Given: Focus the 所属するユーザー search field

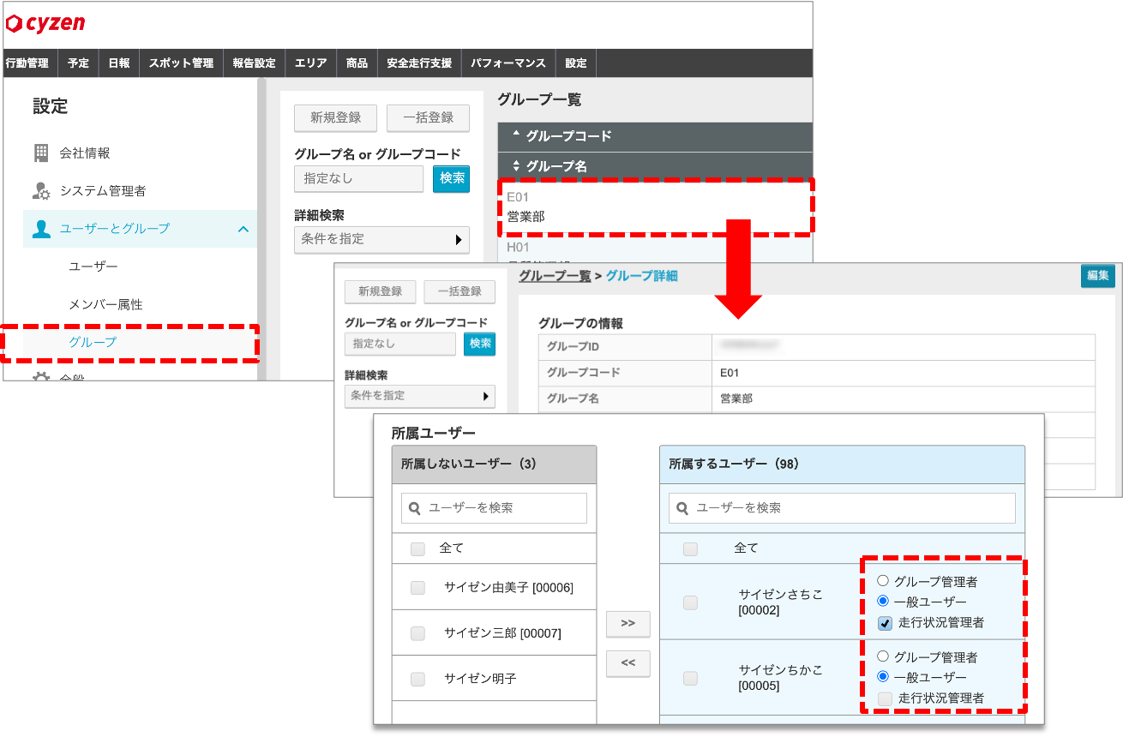Looking at the screenshot, I should click(842, 508).
